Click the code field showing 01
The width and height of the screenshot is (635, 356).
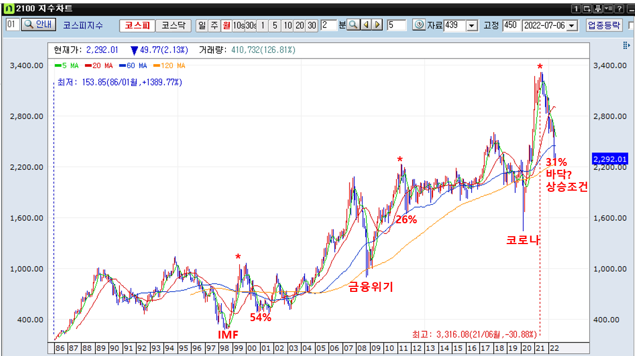pyautogui.click(x=12, y=25)
